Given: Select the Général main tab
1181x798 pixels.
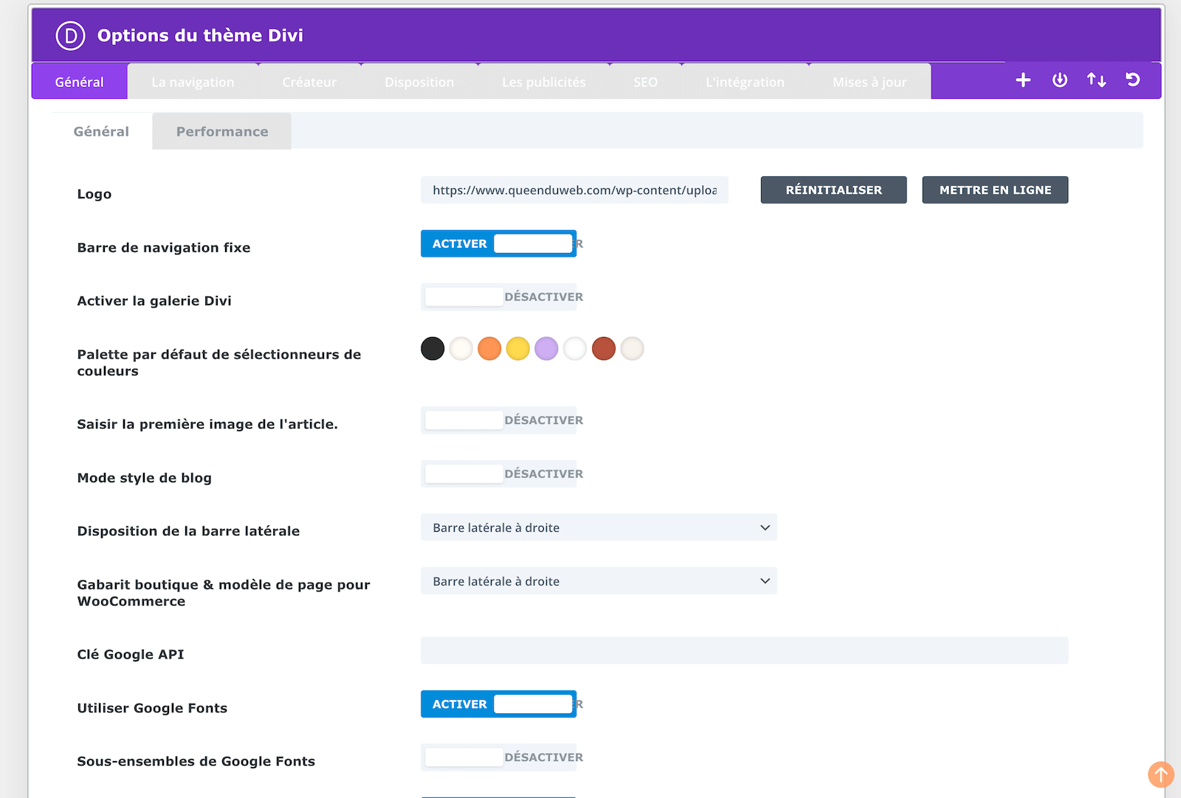Looking at the screenshot, I should [x=80, y=81].
